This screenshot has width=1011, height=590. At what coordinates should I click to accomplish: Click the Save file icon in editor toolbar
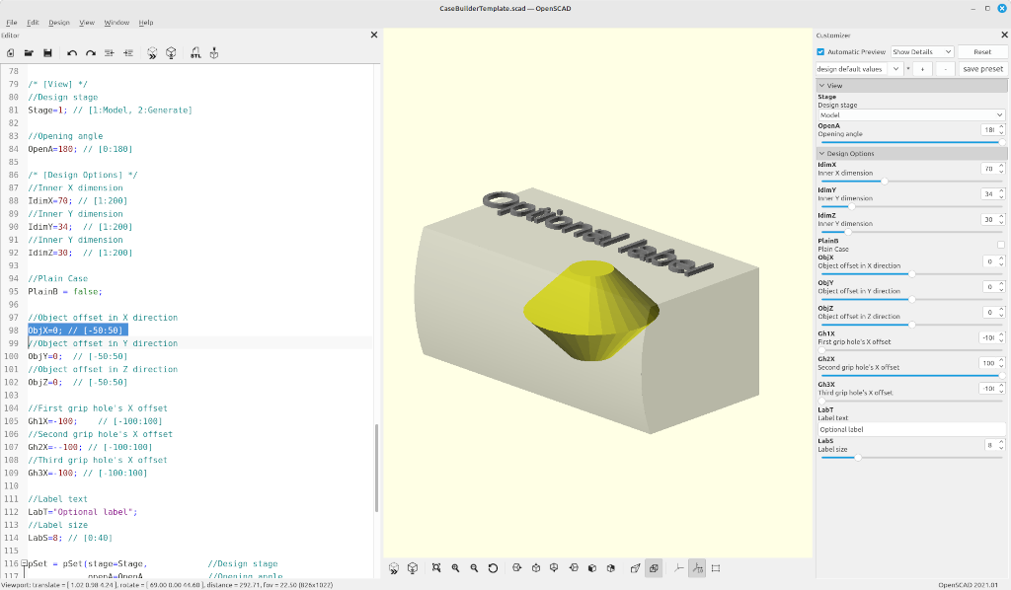click(47, 53)
